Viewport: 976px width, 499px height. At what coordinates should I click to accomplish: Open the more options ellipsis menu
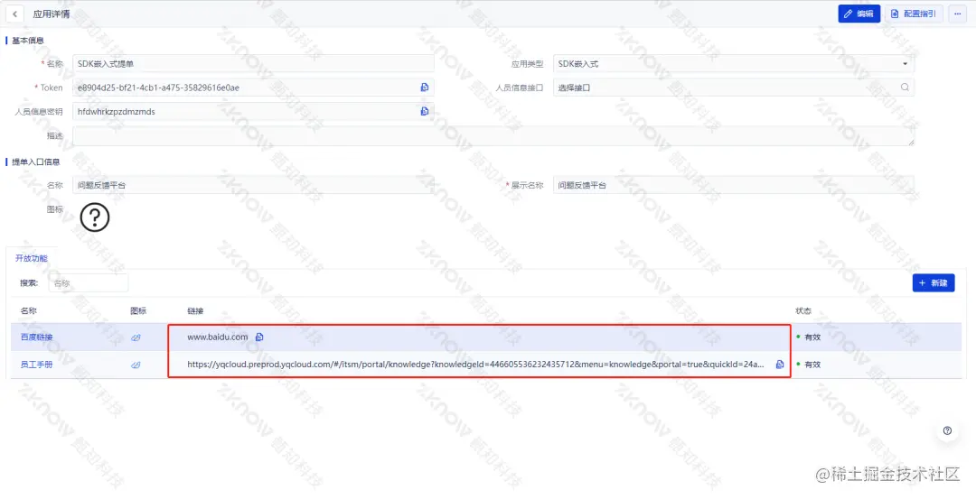(x=957, y=14)
